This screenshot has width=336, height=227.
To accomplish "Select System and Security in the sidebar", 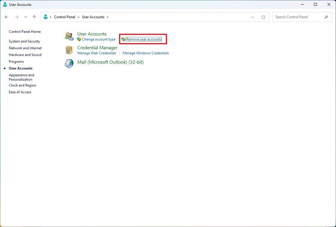I will point(24,41).
